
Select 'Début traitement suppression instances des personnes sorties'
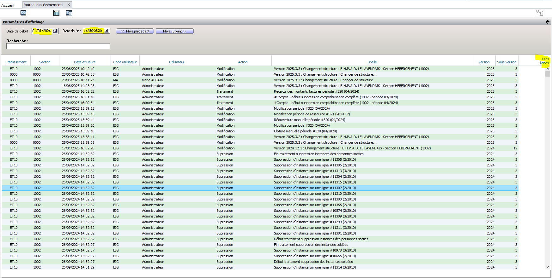coord(260,239)
